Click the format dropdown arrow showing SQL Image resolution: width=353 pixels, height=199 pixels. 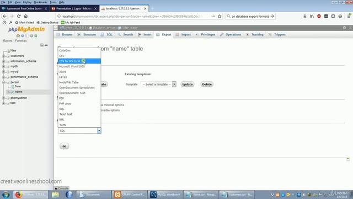coord(99,130)
